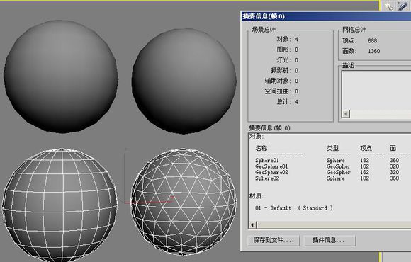The width and height of the screenshot is (411, 262).
Task: Select the triangulated wireframe GeoSphere in viewport
Action: (x=184, y=201)
